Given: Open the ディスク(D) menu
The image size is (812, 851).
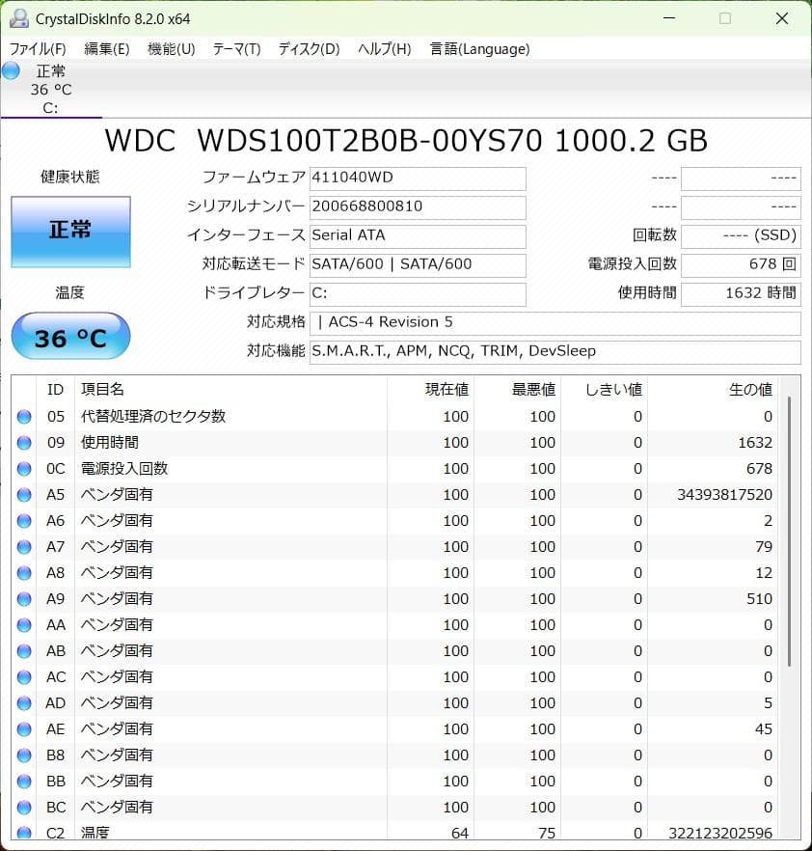Looking at the screenshot, I should 310,49.
